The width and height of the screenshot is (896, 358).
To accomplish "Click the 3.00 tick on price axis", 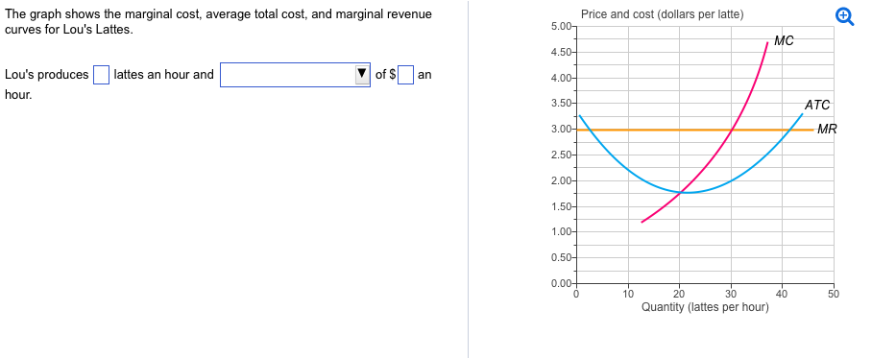I will tap(561, 130).
